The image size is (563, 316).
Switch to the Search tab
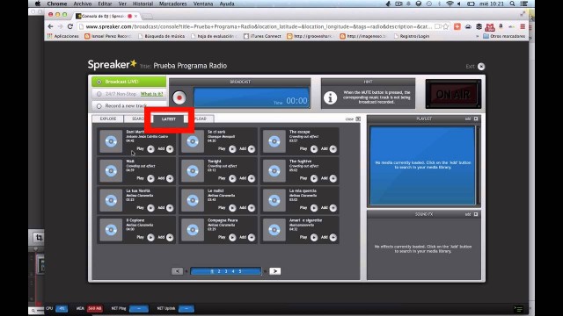coord(138,119)
